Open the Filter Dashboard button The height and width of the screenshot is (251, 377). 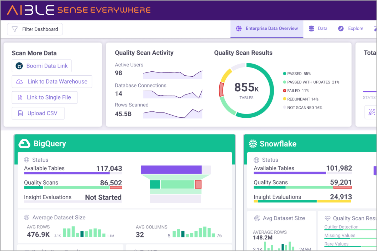(x=35, y=29)
